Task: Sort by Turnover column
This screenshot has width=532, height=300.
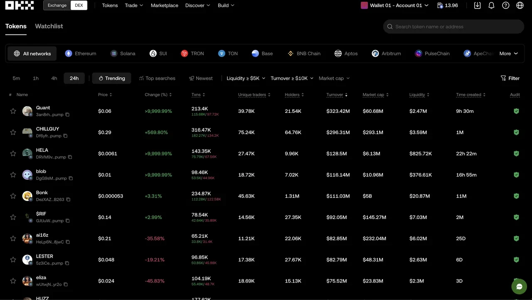Action: pos(337,95)
